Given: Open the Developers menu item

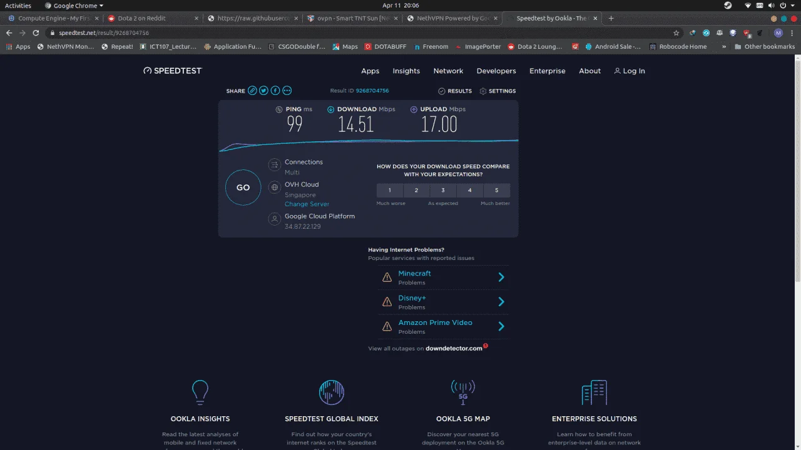Looking at the screenshot, I should point(496,71).
